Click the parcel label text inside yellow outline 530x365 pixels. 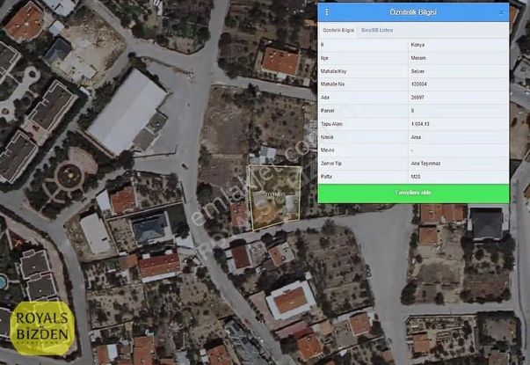pos(274,193)
